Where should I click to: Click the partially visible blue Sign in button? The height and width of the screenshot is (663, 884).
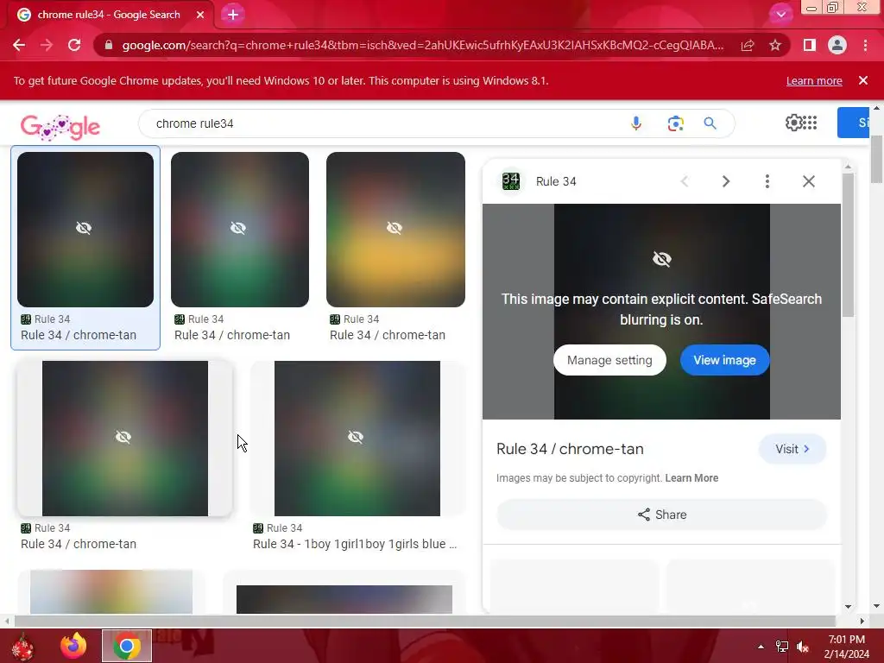[x=854, y=123]
